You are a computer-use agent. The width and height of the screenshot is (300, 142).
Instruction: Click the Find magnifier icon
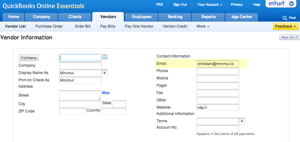(285, 18)
